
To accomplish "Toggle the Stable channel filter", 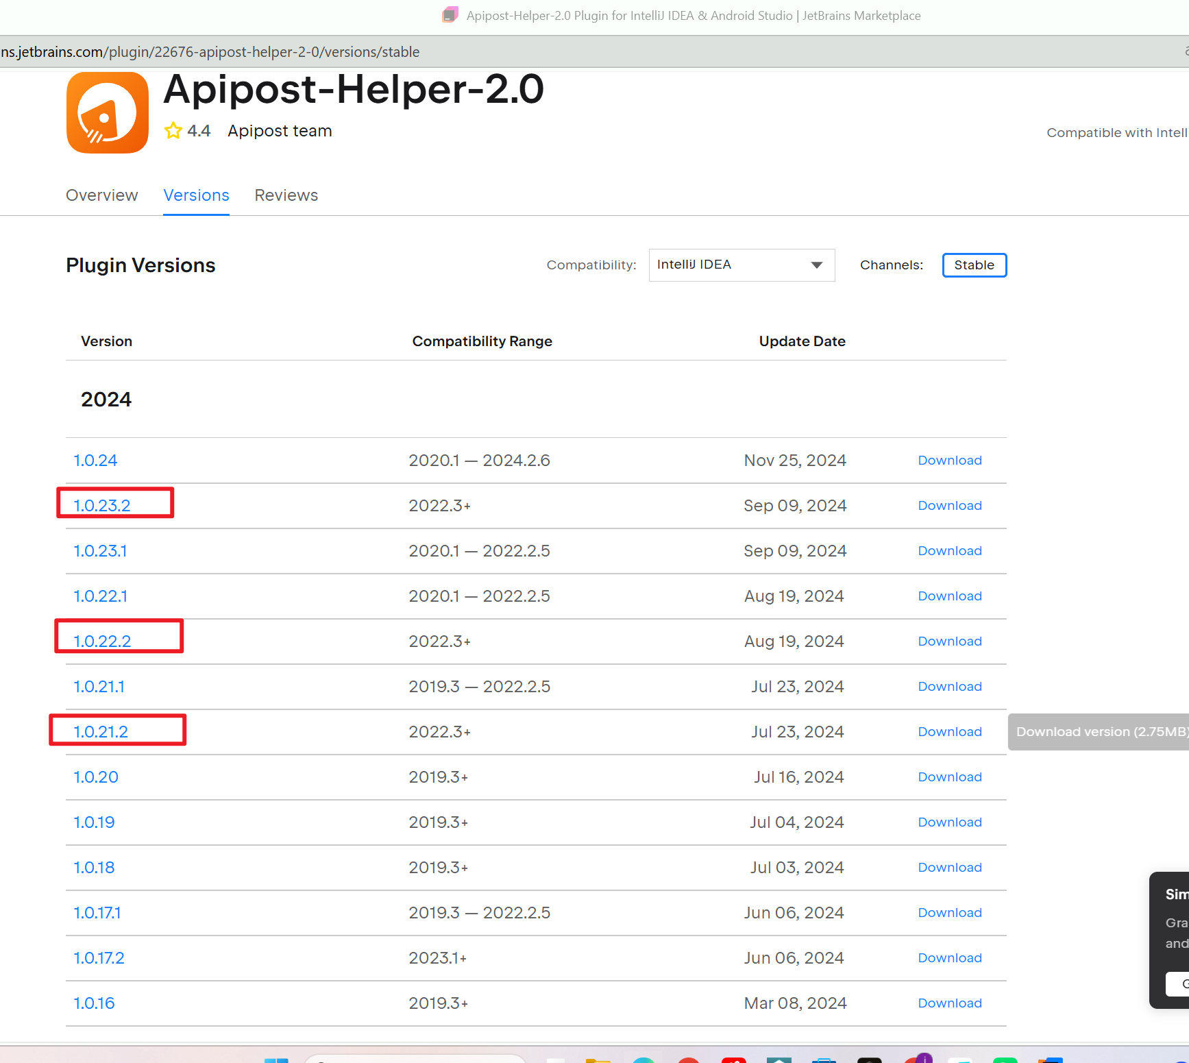I will pyautogui.click(x=974, y=265).
